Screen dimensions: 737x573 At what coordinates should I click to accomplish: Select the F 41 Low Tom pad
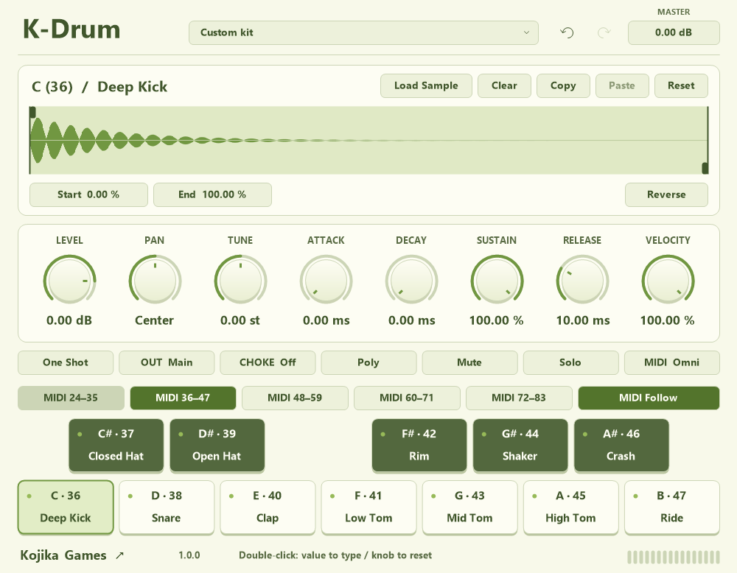tap(369, 507)
